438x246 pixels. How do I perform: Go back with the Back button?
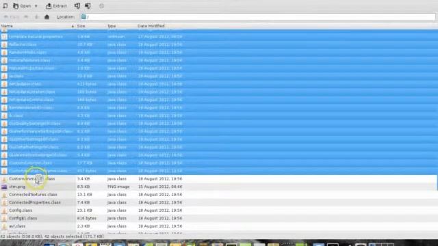click(12, 17)
